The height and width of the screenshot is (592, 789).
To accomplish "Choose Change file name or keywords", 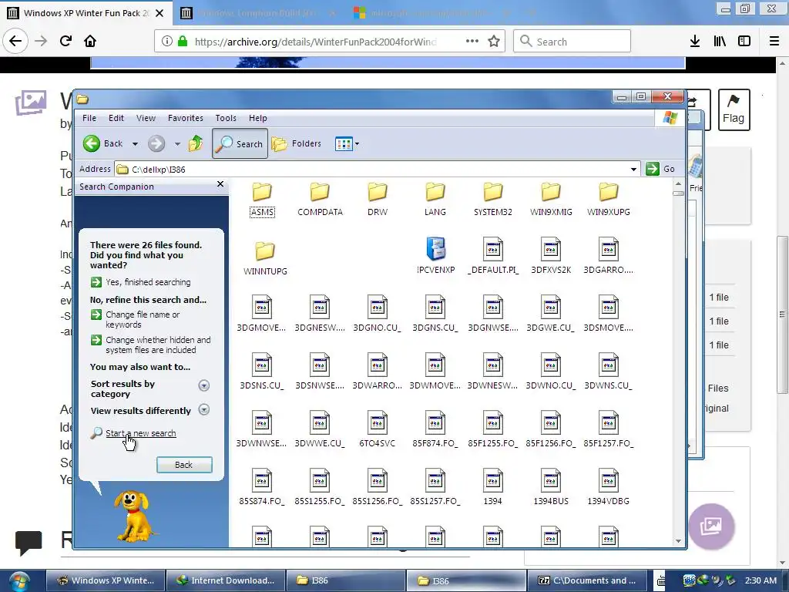I will pos(136,319).
